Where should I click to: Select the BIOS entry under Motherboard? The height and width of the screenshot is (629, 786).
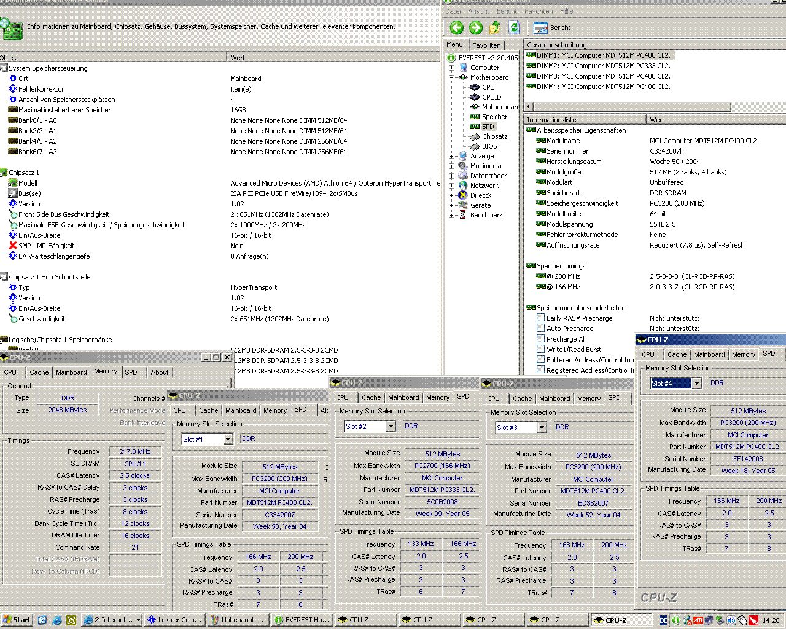click(x=489, y=146)
